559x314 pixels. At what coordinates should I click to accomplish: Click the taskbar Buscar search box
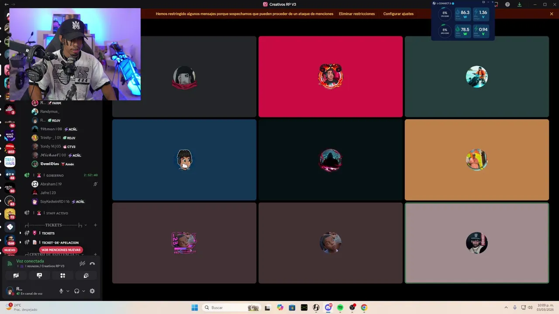click(x=232, y=307)
